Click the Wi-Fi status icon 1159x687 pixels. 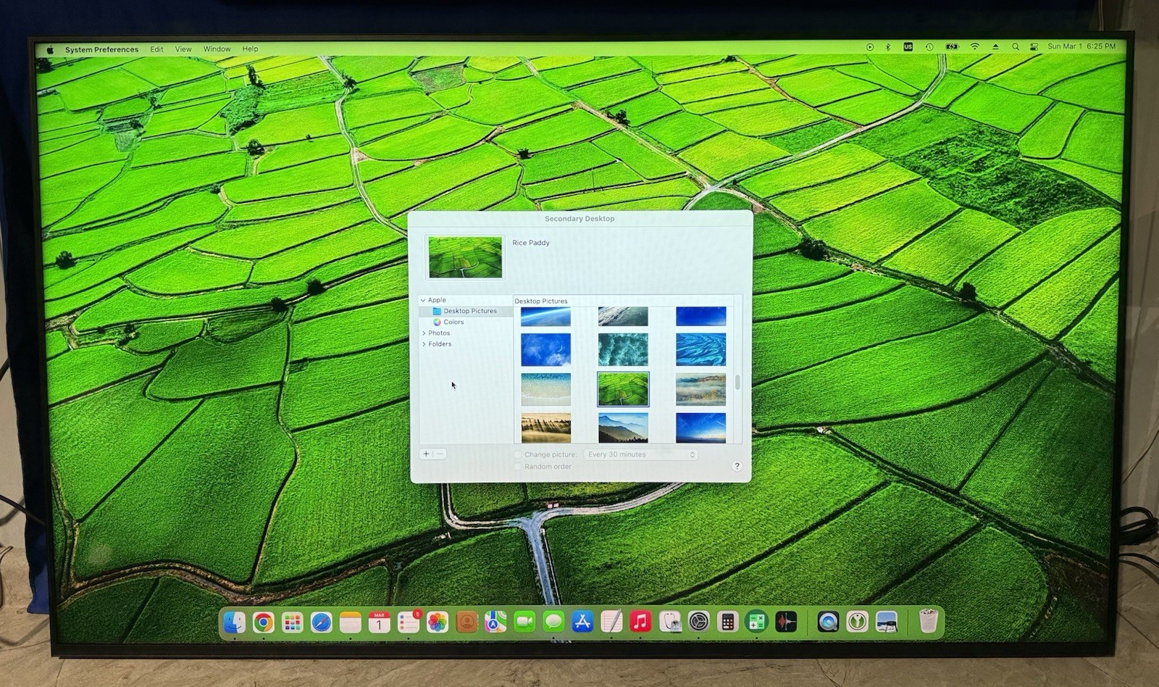point(975,47)
